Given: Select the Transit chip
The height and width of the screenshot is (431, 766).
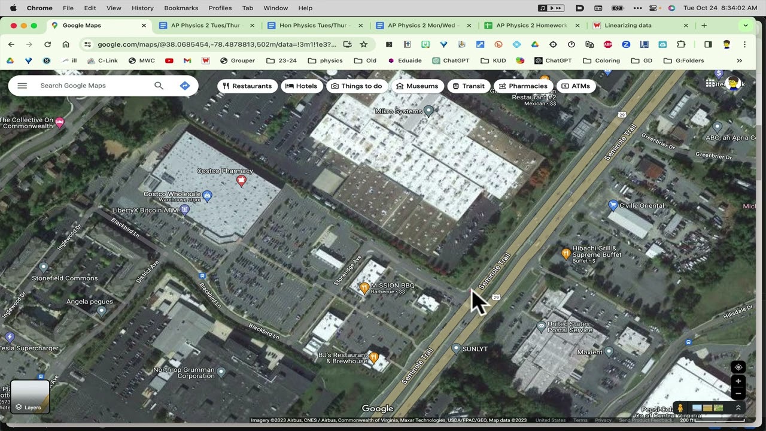Looking at the screenshot, I should pyautogui.click(x=469, y=86).
